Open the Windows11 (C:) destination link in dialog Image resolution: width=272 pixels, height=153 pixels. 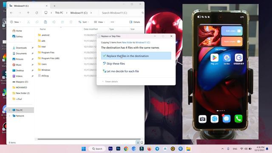[143, 42]
